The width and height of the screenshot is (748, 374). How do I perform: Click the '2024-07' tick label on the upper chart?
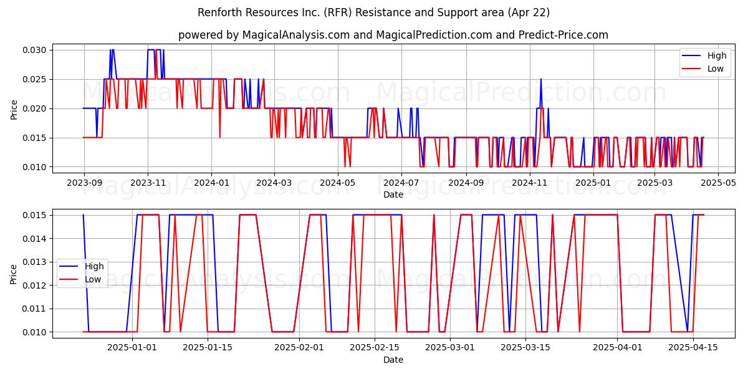(400, 183)
